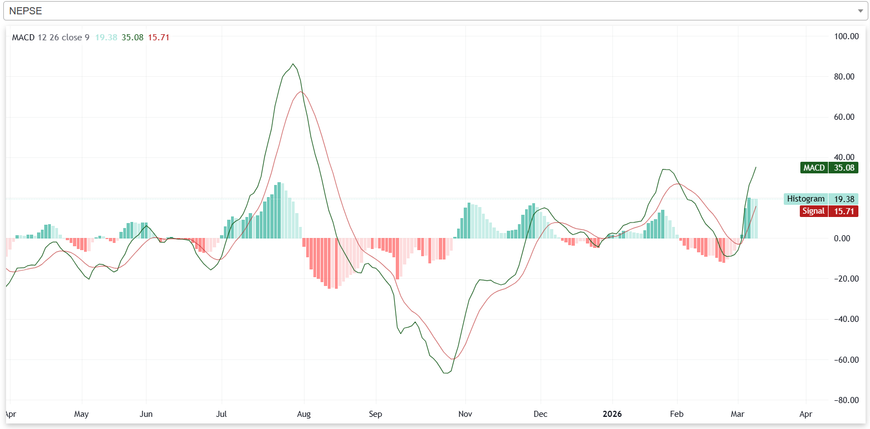Click the Sep label on time axis
Screen dimensions: 870x429
[375, 414]
